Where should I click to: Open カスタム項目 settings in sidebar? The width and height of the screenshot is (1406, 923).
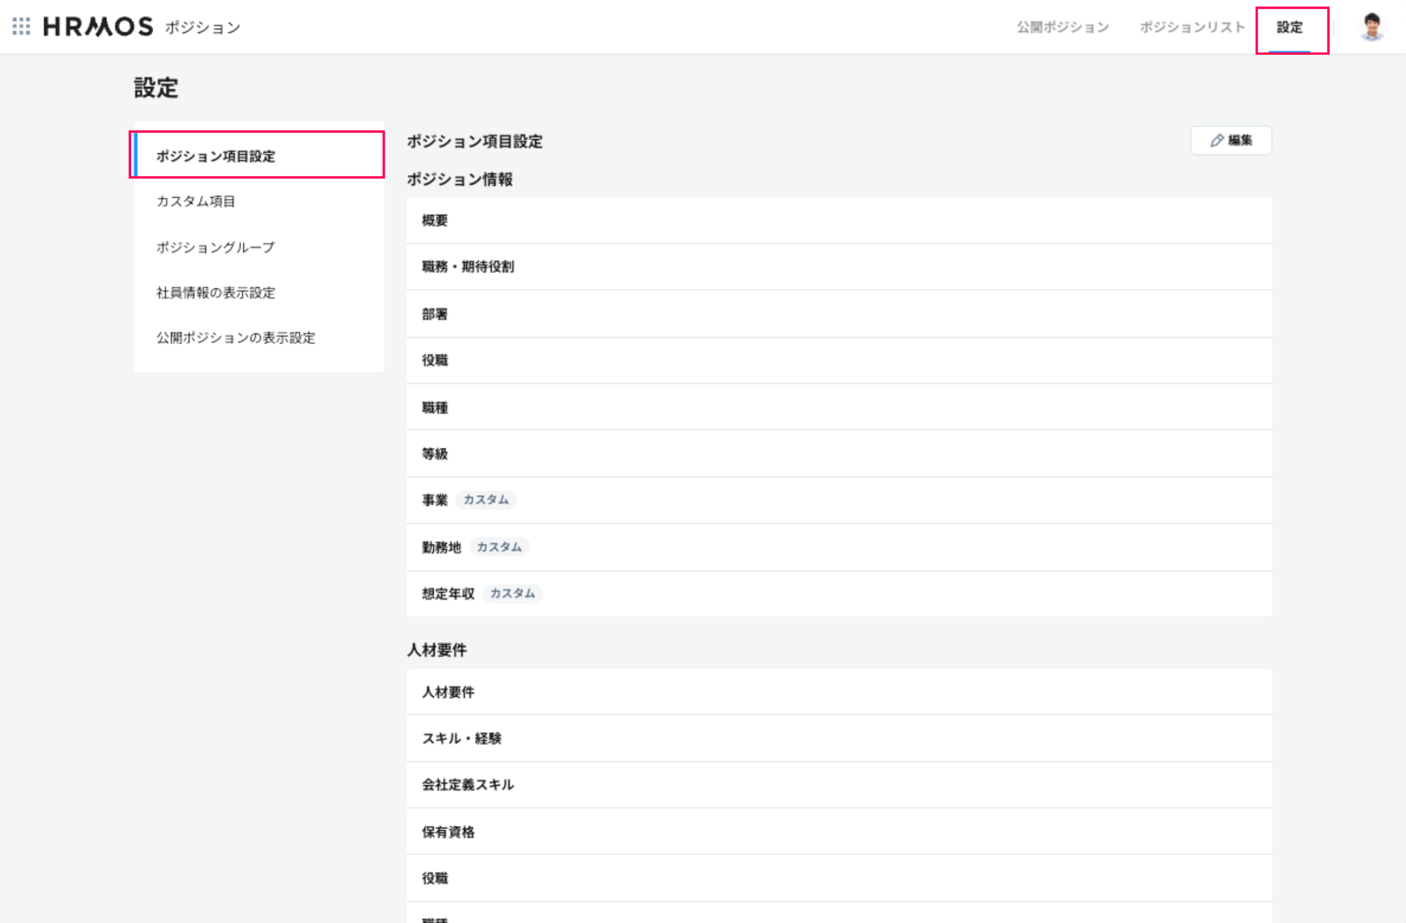(195, 201)
